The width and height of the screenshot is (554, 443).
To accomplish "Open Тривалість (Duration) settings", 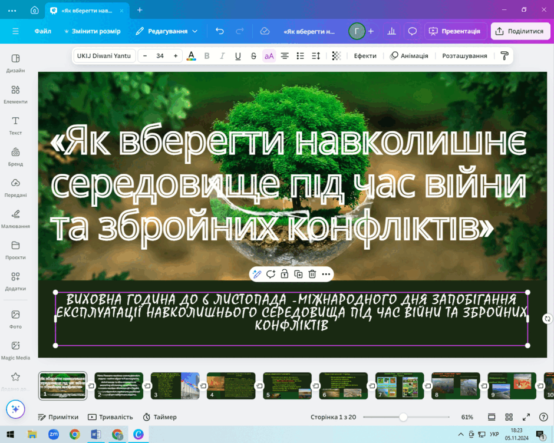I will 110,417.
